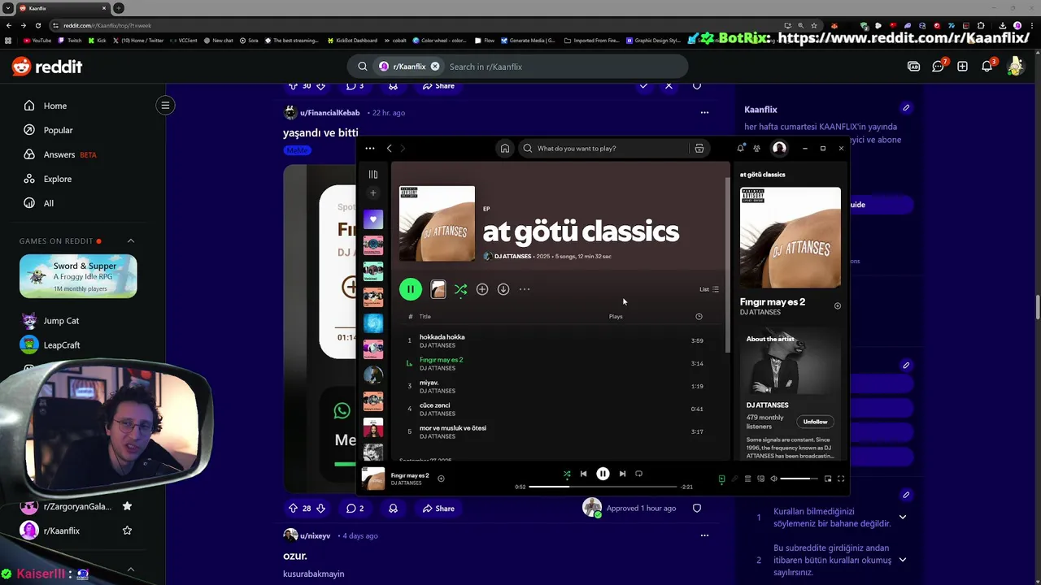Viewport: 1041px width, 585px height.
Task: Open the Browse icon in Spotify's search bar
Action: click(699, 149)
